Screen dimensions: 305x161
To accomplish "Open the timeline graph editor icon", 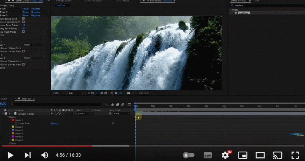I will (x=129, y=105).
